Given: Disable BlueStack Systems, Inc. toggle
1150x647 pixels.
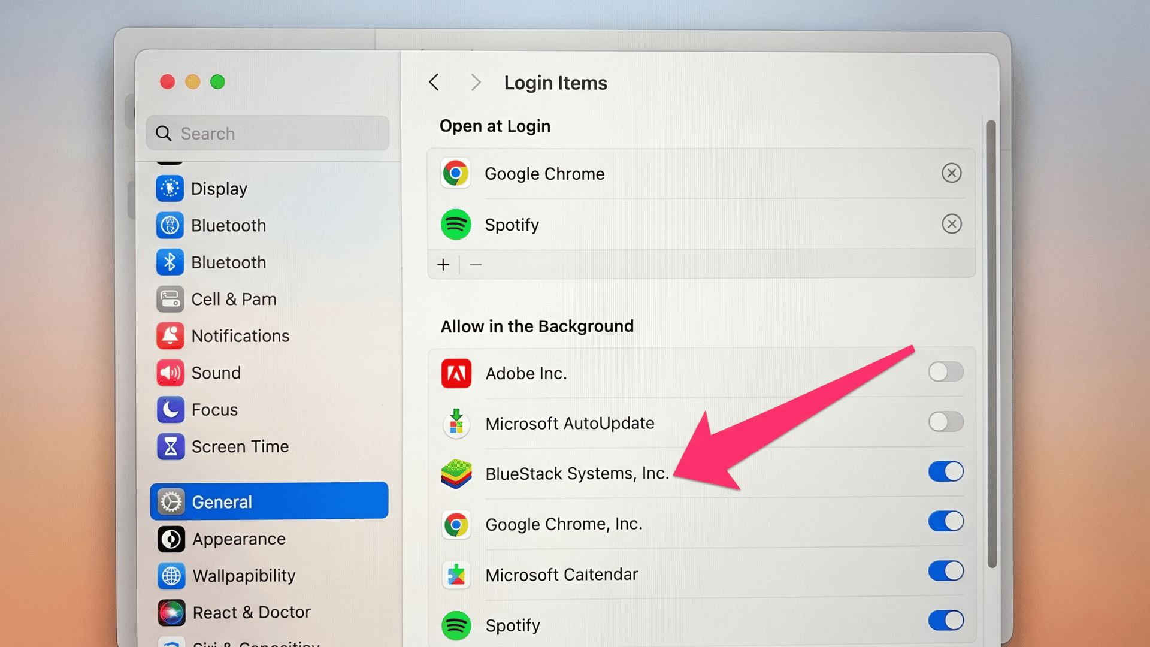Looking at the screenshot, I should 946,471.
